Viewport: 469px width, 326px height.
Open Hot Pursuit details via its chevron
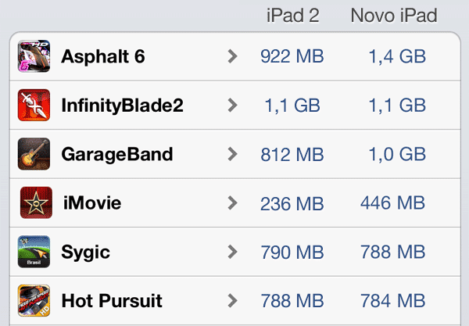point(232,301)
